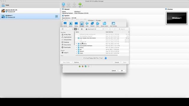Open the Start button dropdown arrow

coord(82,6)
